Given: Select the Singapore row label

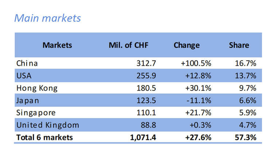Looking at the screenshot, I should (36, 113).
